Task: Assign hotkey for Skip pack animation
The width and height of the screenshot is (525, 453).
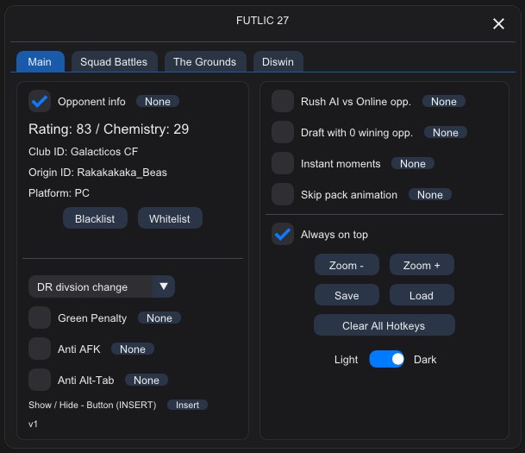Action: [430, 195]
